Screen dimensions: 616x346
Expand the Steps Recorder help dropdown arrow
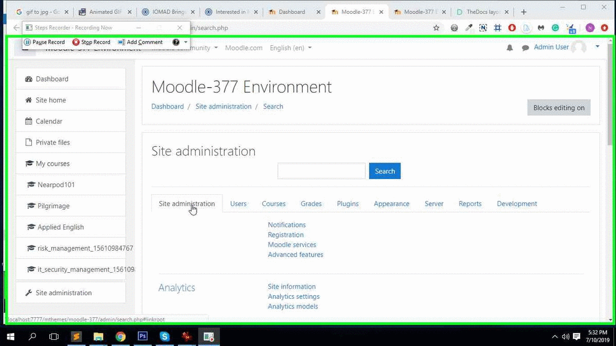click(x=185, y=42)
